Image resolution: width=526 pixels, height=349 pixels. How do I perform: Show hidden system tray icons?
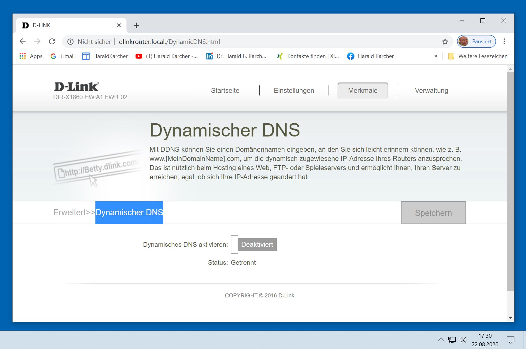coord(441,340)
